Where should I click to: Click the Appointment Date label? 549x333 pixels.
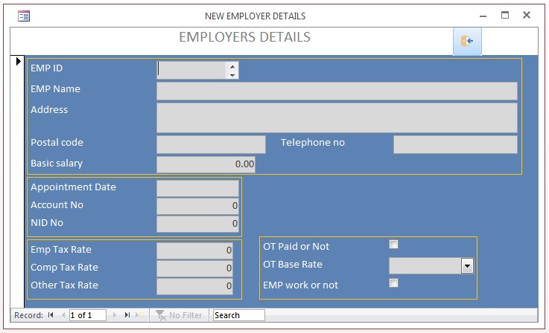[x=73, y=187]
